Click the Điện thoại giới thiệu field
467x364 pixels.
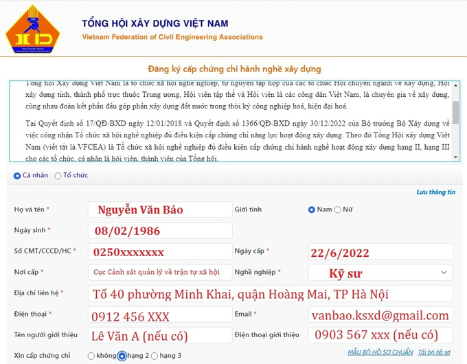pos(380,335)
